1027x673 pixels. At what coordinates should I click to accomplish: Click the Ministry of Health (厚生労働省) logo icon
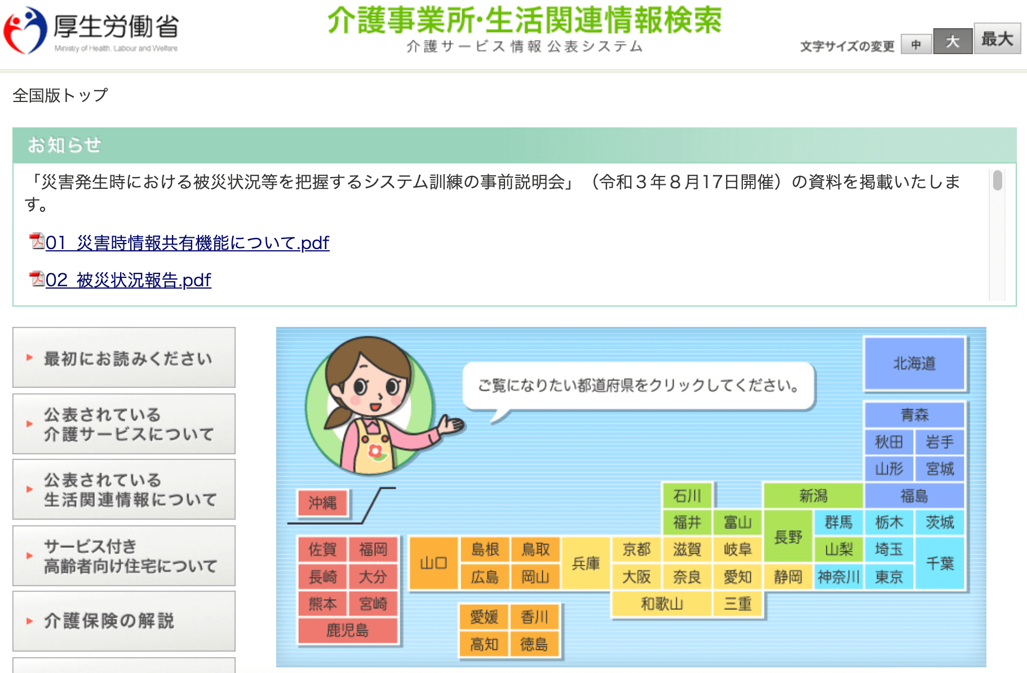pos(25,31)
